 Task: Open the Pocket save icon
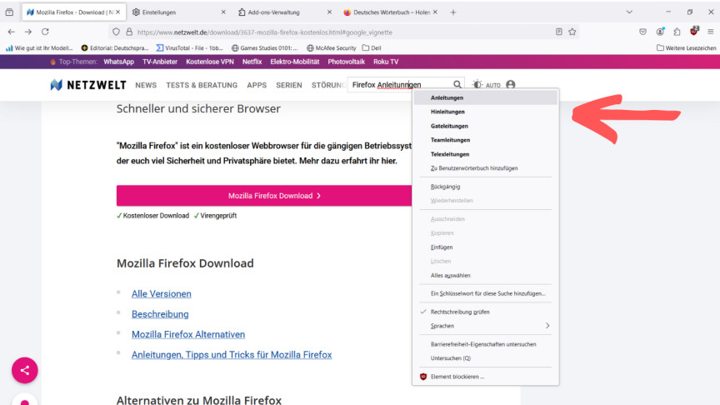point(642,32)
